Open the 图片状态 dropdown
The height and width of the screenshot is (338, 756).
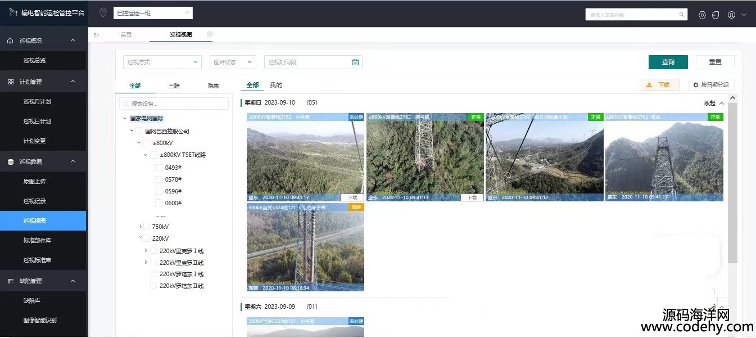coord(233,62)
